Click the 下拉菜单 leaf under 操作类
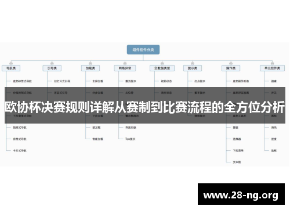 coord(238,151)
